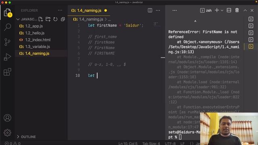This screenshot has height=145, width=258.
Task: Select file 1.4_naming.js in Explorer
Action: [x=41, y=54]
